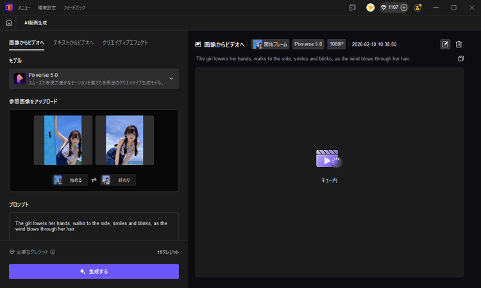The width and height of the screenshot is (481, 288).
Task: Open the task list icon in title bar
Action: pyautogui.click(x=352, y=8)
